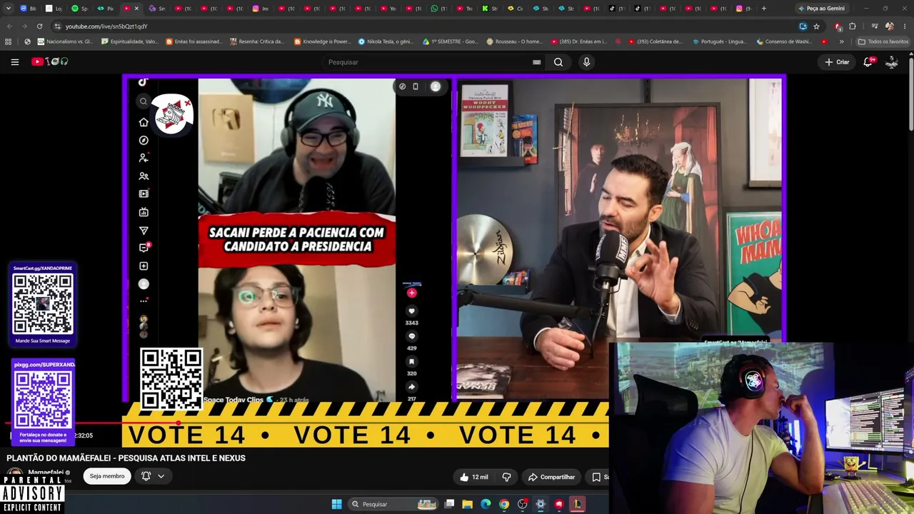Open Knowledge is Power... bookmark
This screenshot has height=514, width=914.
tap(323, 41)
